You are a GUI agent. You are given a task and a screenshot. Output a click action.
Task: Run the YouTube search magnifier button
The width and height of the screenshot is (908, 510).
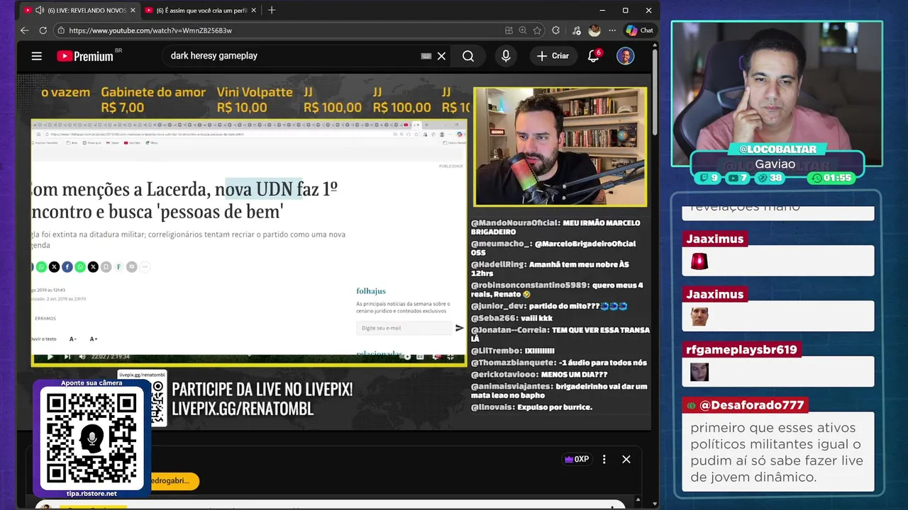coord(468,56)
